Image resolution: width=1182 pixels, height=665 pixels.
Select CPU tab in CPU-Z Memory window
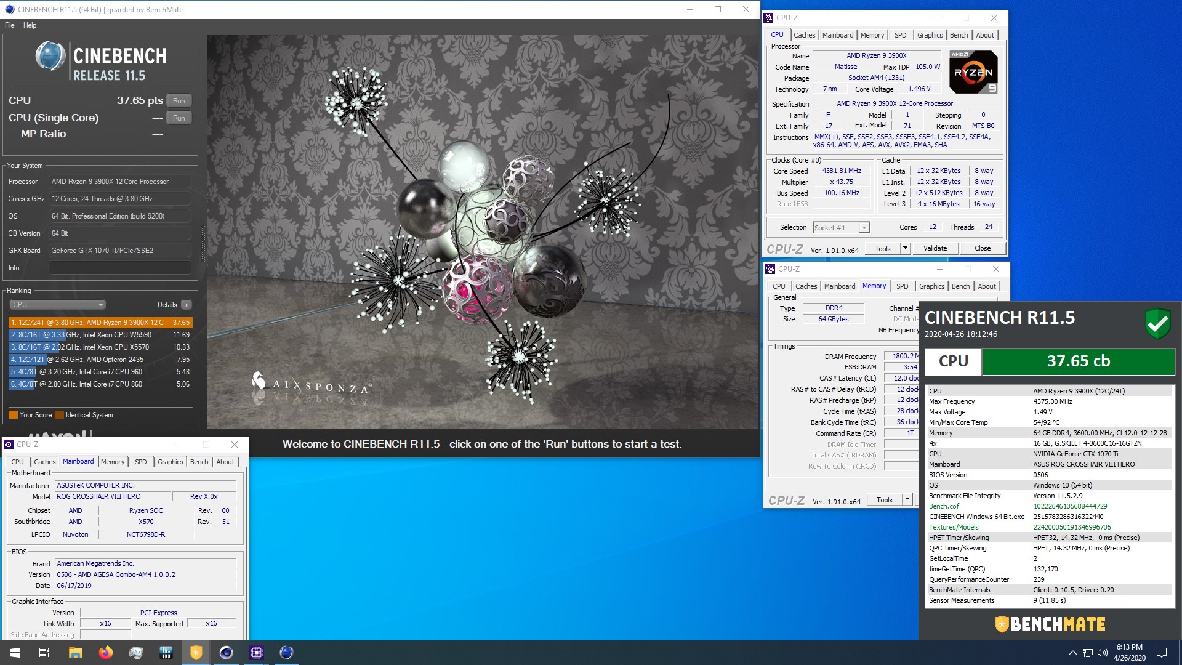click(779, 286)
